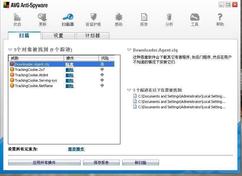Click the orange icon beside TrackingCookie.2o7
This screenshot has height=176, width=242.
click(x=12, y=69)
